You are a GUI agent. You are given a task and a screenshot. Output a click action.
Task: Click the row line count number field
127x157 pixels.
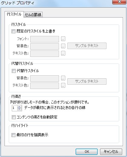click(x=15, y=108)
